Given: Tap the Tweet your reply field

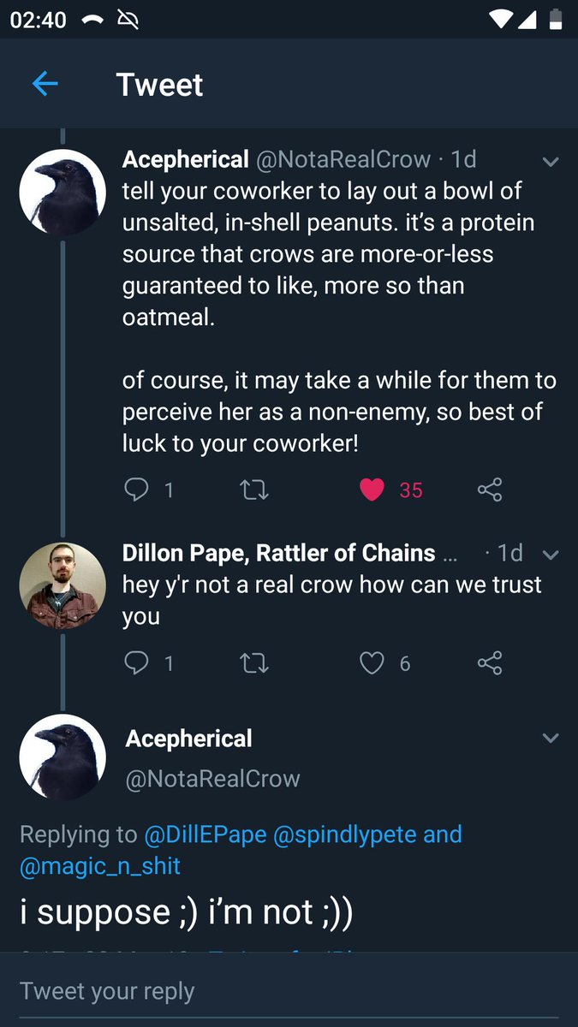Looking at the screenshot, I should (289, 991).
